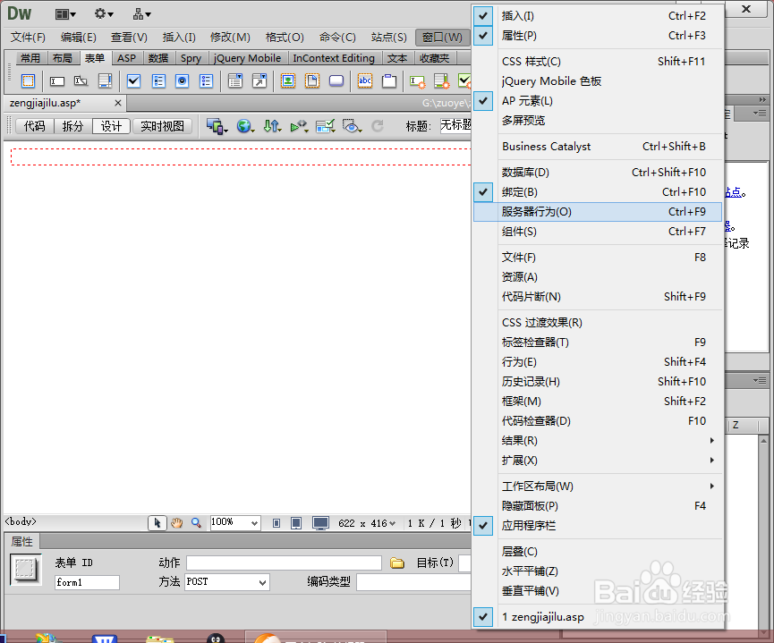This screenshot has width=774, height=643.
Task: Open 数据库(D) panel from menu
Action: (x=598, y=173)
